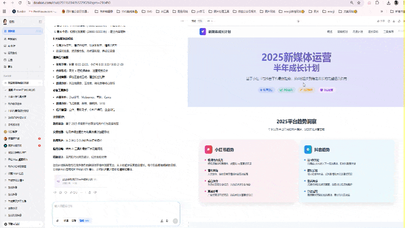Switch to the 代码 code tab

[200, 21]
